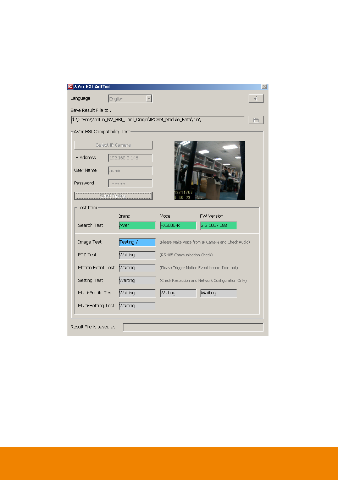This screenshot has height=480, width=338.
Task: Click the Language label
Action: [81, 98]
